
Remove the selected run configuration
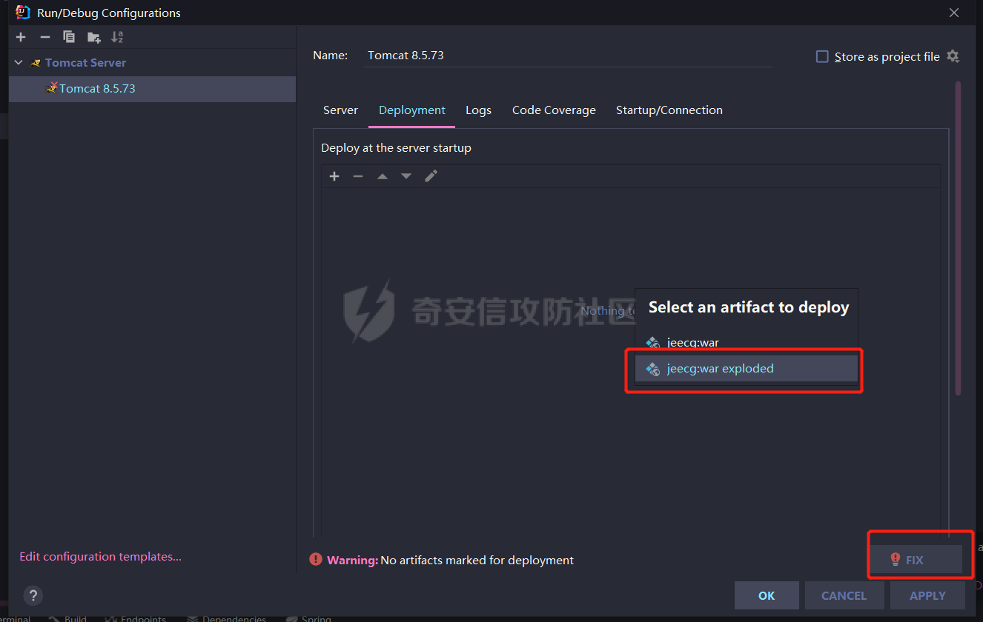pyautogui.click(x=45, y=37)
